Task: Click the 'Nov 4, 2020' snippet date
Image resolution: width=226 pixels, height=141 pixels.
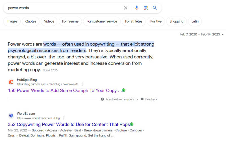Action: [50, 70]
